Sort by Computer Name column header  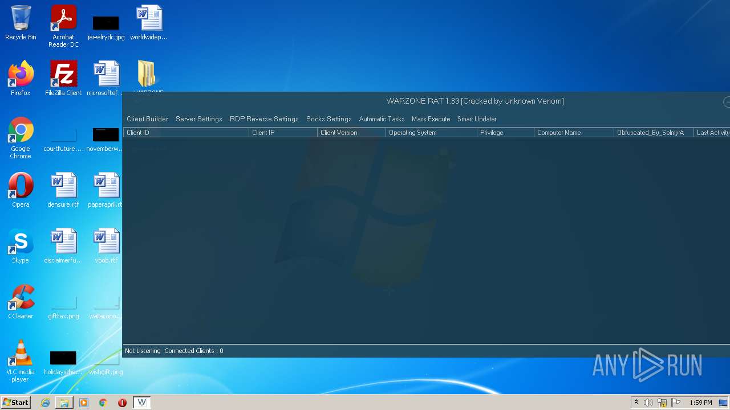click(574, 133)
